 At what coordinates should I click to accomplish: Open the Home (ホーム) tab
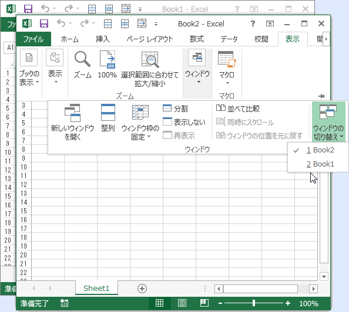tap(70, 39)
